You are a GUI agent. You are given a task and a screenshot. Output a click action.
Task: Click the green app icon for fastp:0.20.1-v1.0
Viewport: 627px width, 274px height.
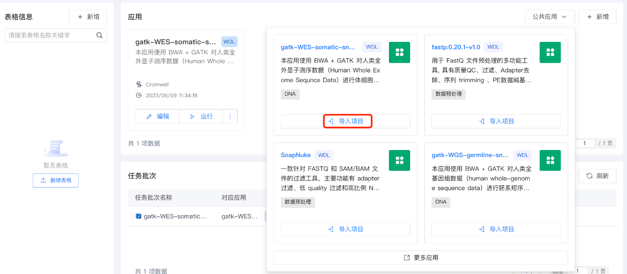point(550,53)
